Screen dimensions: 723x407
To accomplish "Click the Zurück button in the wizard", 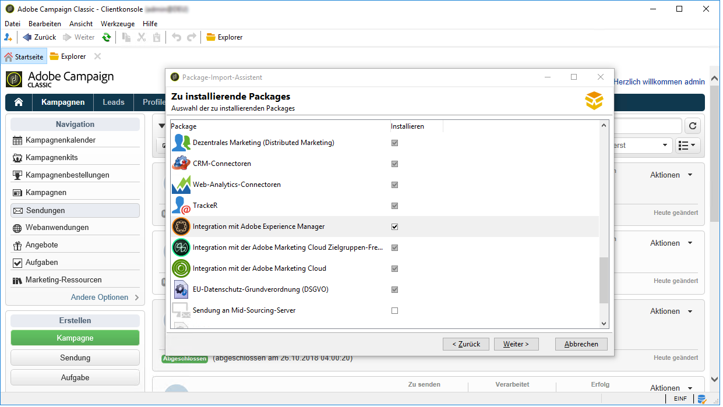I will click(x=465, y=344).
